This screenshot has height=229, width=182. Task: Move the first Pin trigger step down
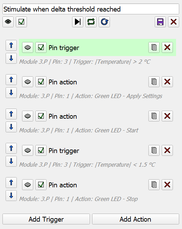[11, 58]
